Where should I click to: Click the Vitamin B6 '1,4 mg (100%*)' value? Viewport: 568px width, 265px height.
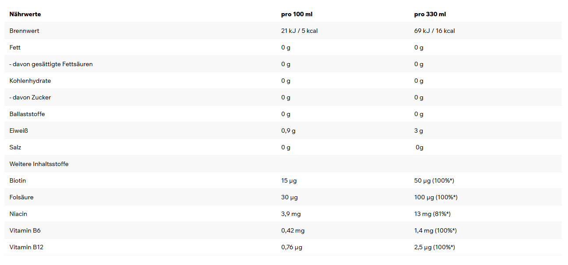click(x=435, y=231)
